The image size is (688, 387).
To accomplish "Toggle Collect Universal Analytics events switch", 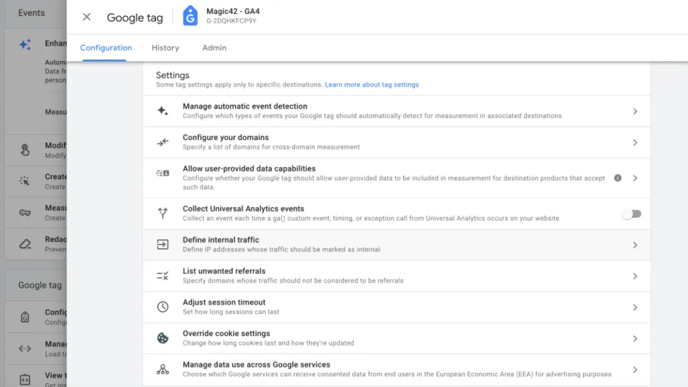I will click(632, 214).
